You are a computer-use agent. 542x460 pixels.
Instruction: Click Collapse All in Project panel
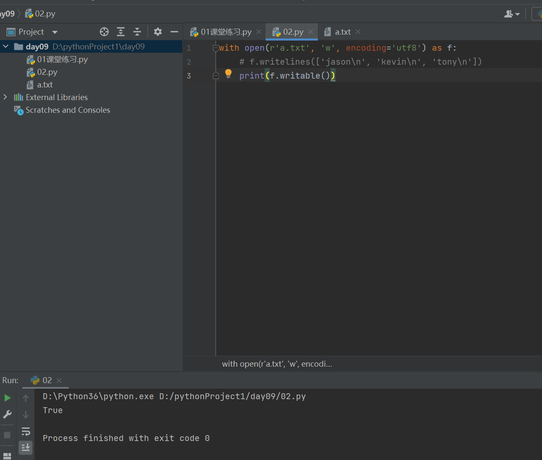pos(137,32)
